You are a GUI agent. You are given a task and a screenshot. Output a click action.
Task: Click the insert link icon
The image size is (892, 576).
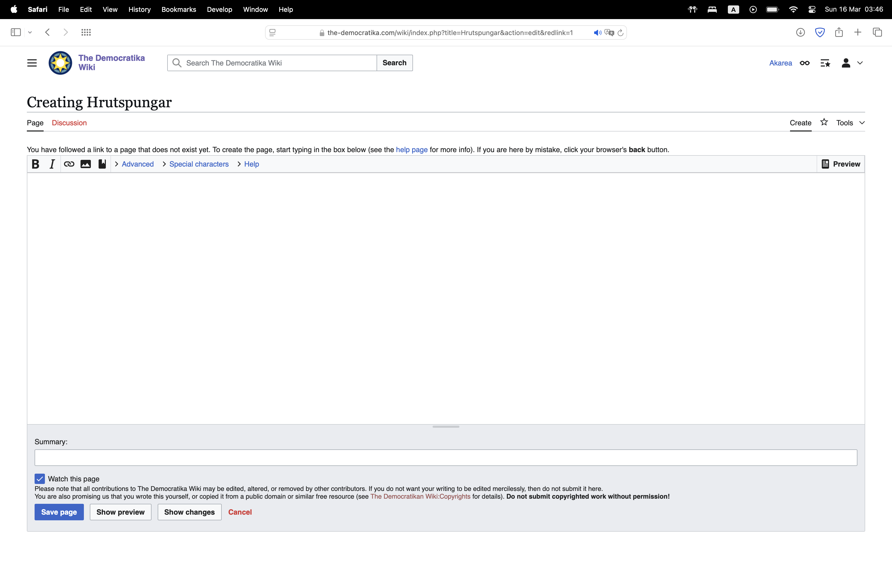pos(69,164)
